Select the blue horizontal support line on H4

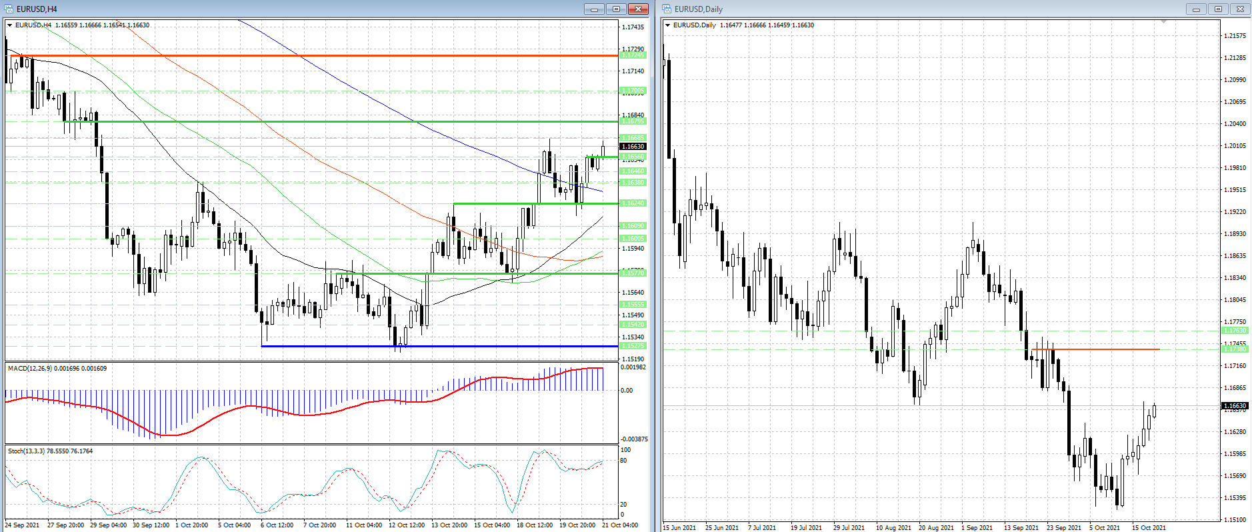tap(440, 346)
